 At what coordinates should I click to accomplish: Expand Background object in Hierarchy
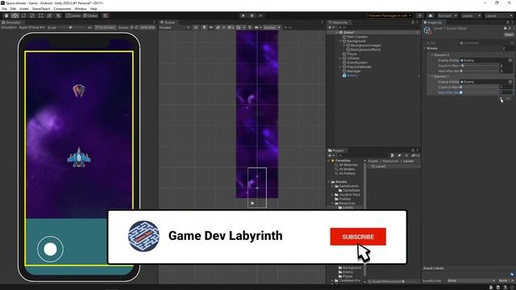point(340,41)
